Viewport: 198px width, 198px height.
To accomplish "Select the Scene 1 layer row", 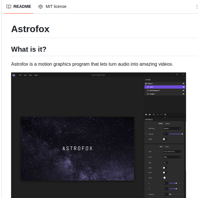I will tap(165, 84).
